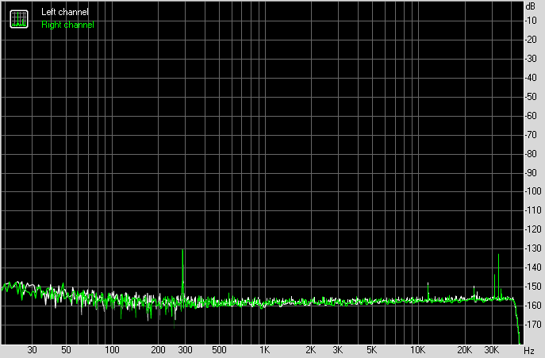This screenshot has height=358, width=545.
Task: Click the 30K frequency axis label
Action: click(492, 350)
